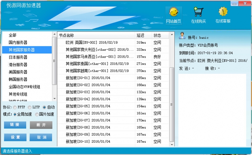Select node 新加坡[SG-10]
The width and height of the screenshot is (252, 155).
113,141
